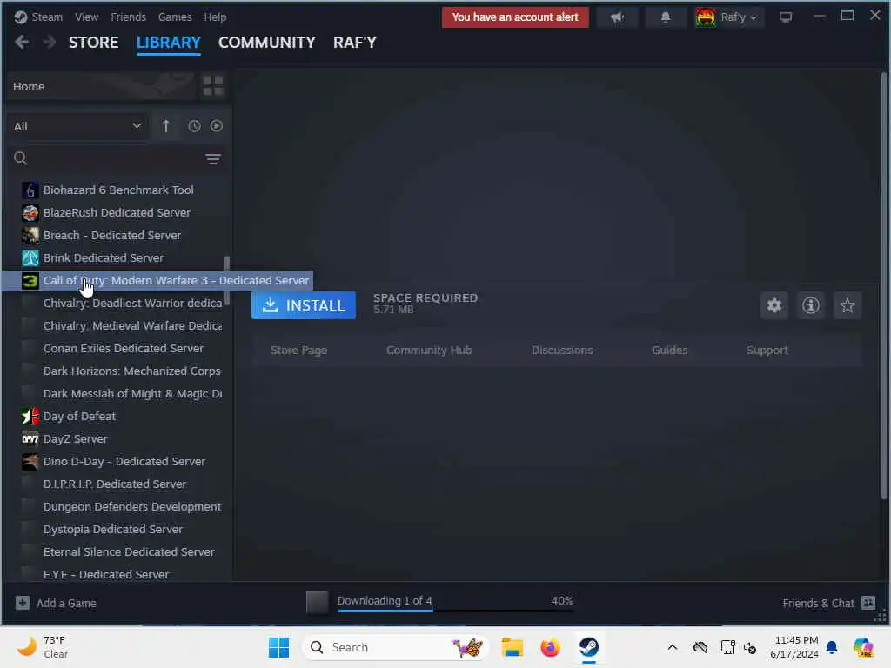Click the library search field
Screen dimensions: 891x668
[117, 159]
